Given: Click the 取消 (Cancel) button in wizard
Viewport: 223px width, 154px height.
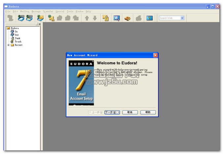Looking at the screenshot, I should click(x=130, y=112).
